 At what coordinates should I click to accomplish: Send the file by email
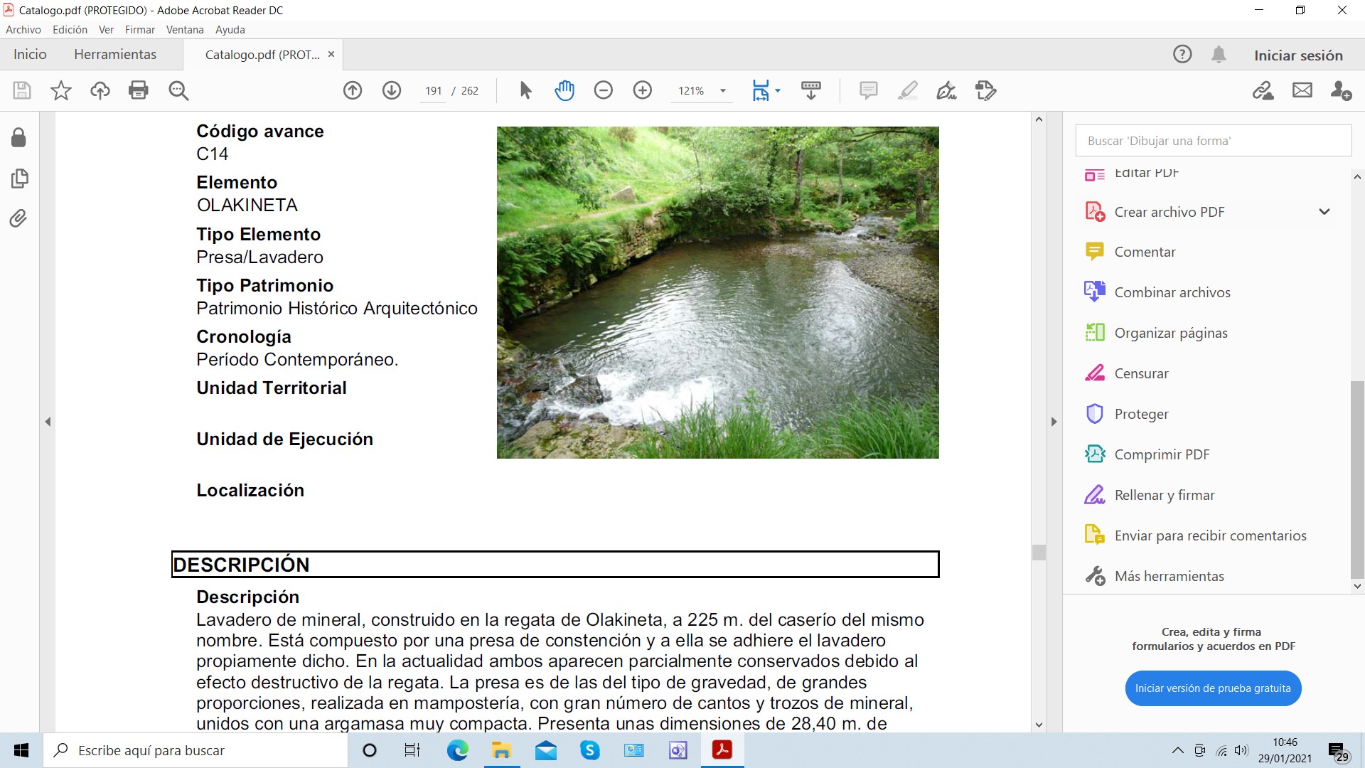[x=1302, y=90]
